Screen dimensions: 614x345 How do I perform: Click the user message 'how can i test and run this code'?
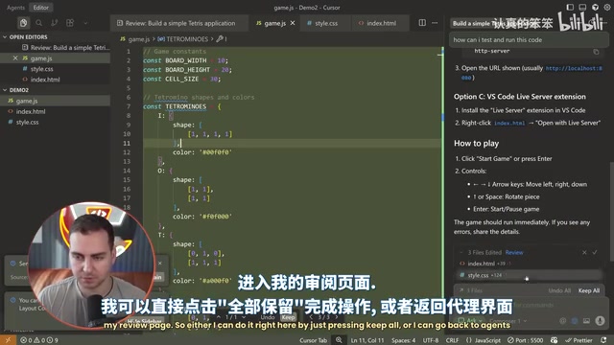click(528, 40)
